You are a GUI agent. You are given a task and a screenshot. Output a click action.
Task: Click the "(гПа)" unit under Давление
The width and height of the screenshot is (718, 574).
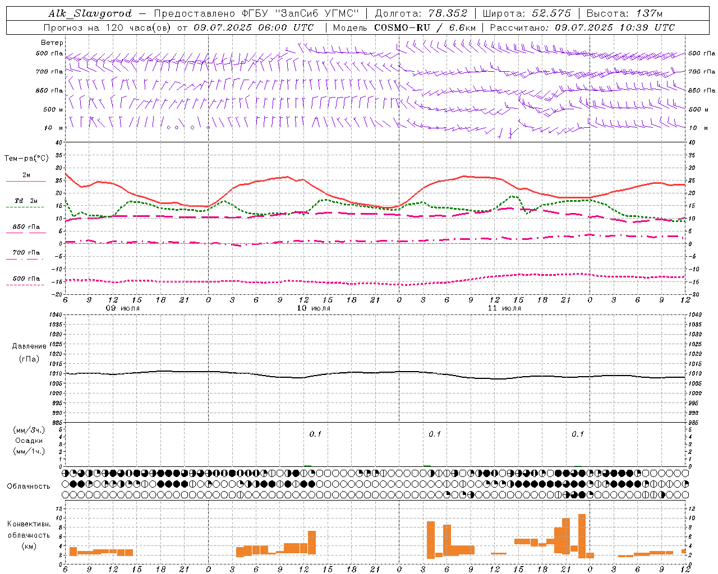click(29, 359)
